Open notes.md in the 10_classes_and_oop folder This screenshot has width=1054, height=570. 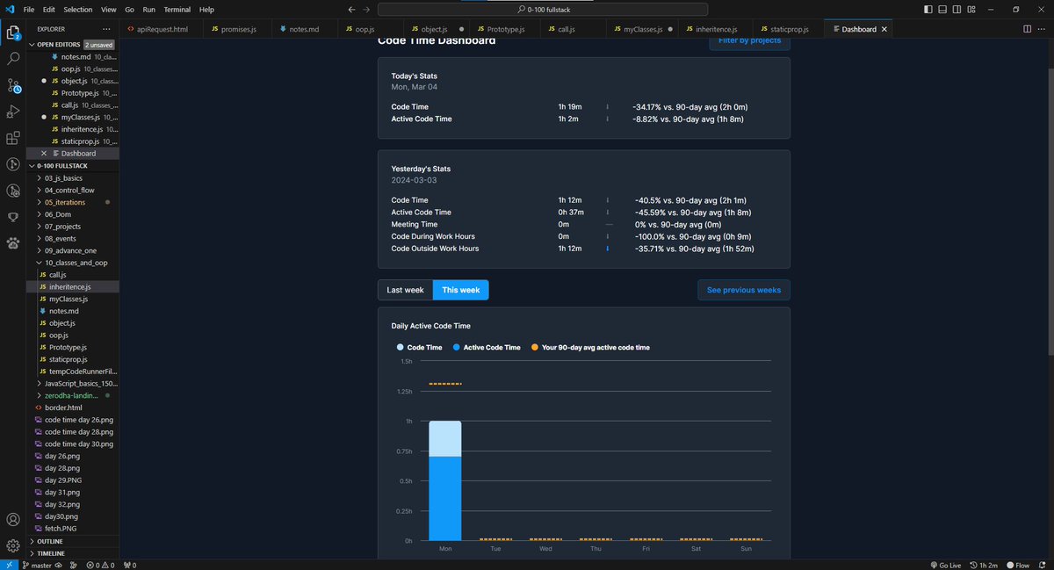click(x=72, y=311)
